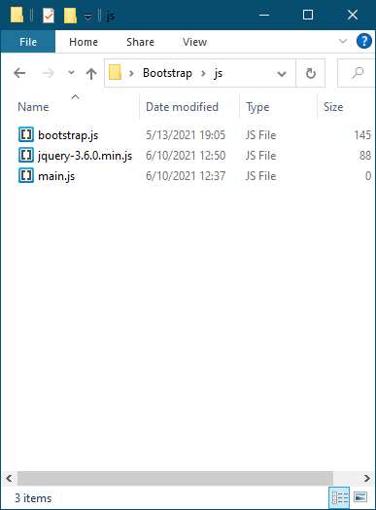Click the size value 88
The width and height of the screenshot is (376, 510).
point(365,156)
